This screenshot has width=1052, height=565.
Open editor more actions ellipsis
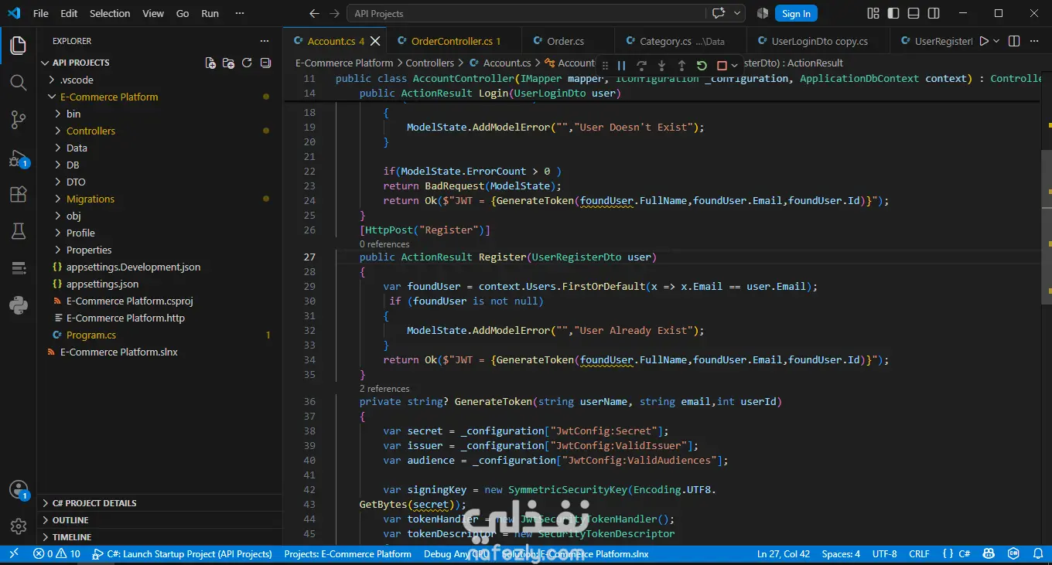[x=1034, y=41]
